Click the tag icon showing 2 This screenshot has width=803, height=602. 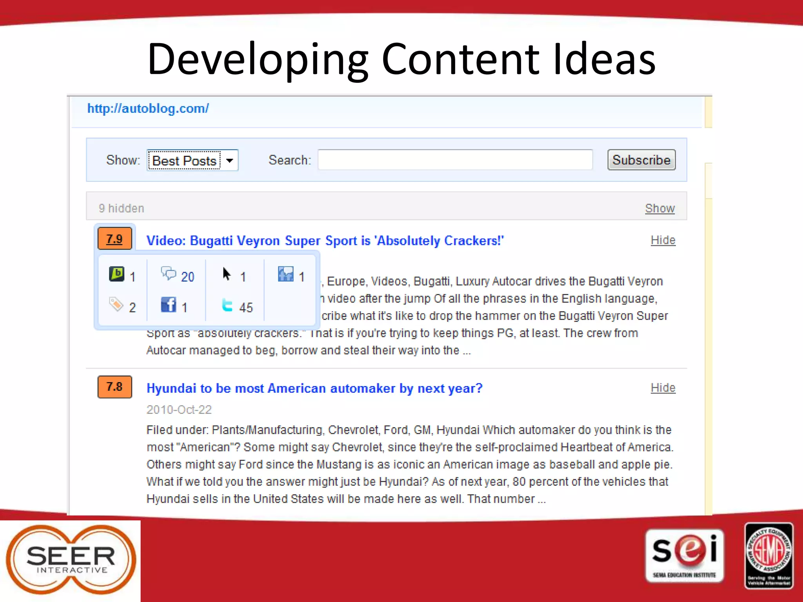pyautogui.click(x=116, y=304)
